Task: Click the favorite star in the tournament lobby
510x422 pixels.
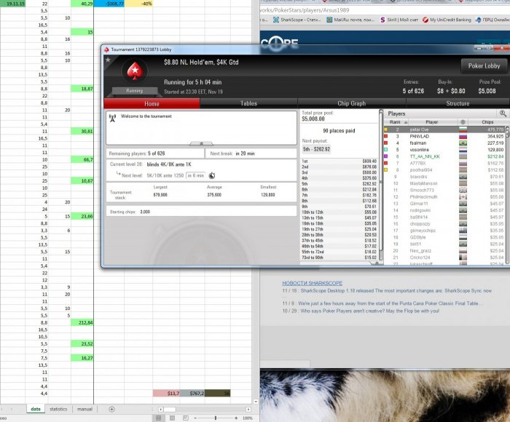Action: point(108,60)
